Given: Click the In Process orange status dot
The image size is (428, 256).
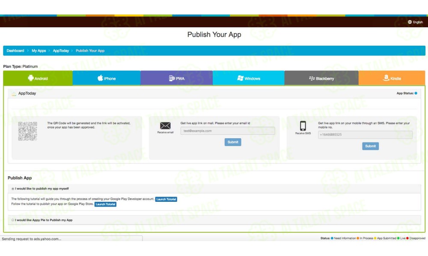Looking at the screenshot, I should (357, 238).
